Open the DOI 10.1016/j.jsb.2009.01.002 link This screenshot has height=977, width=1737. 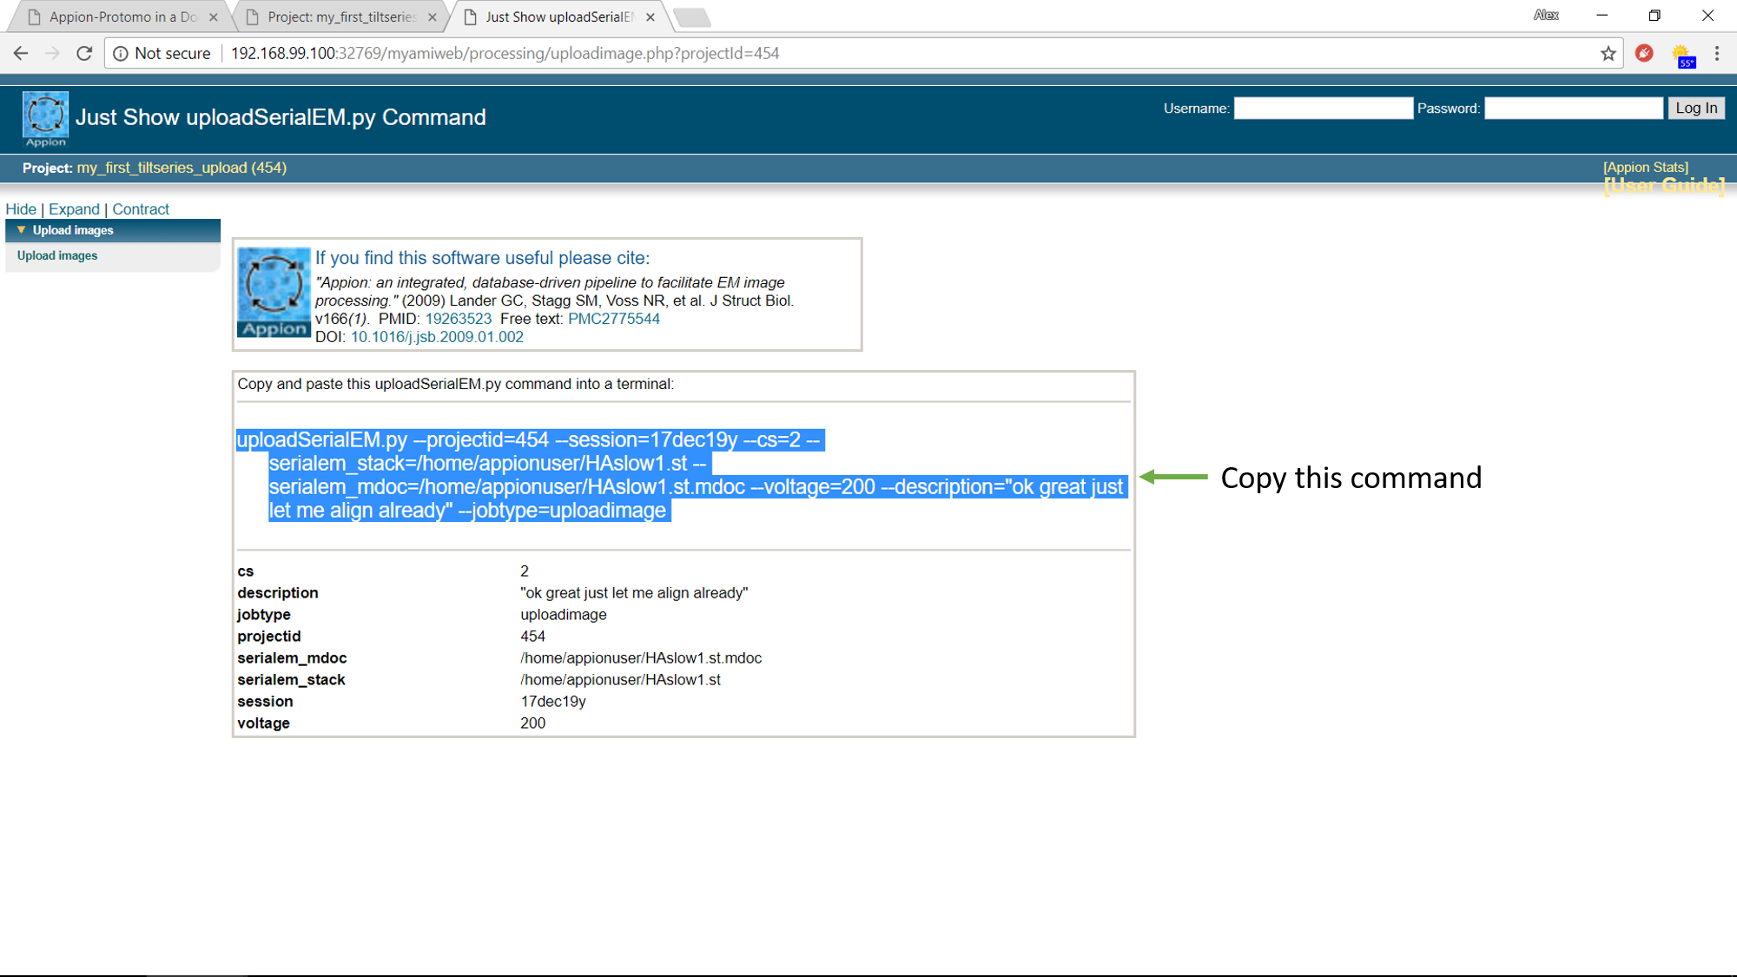(437, 337)
